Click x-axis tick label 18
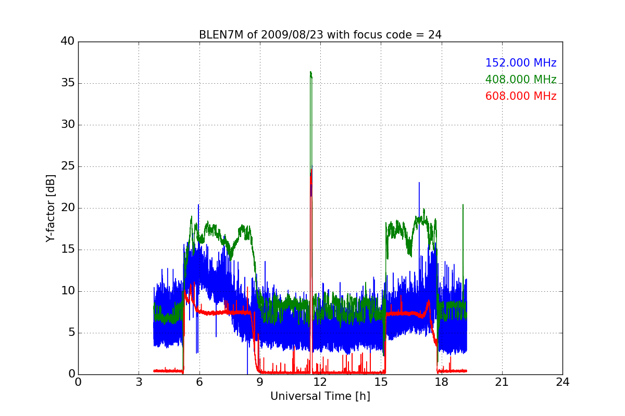The image size is (625, 416). pyautogui.click(x=441, y=382)
